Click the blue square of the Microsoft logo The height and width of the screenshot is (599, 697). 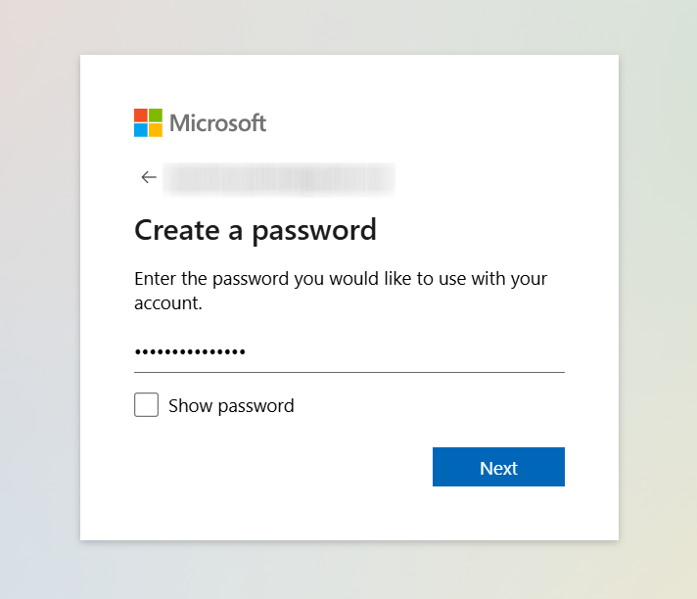[x=141, y=130]
